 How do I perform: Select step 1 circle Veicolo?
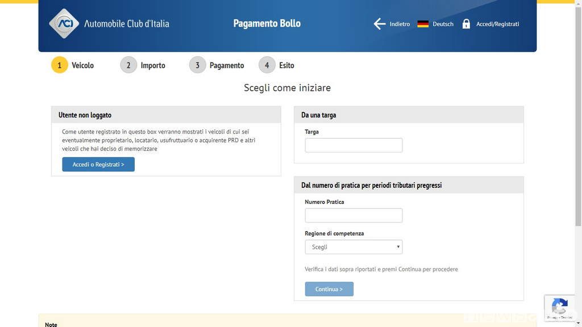tap(59, 65)
